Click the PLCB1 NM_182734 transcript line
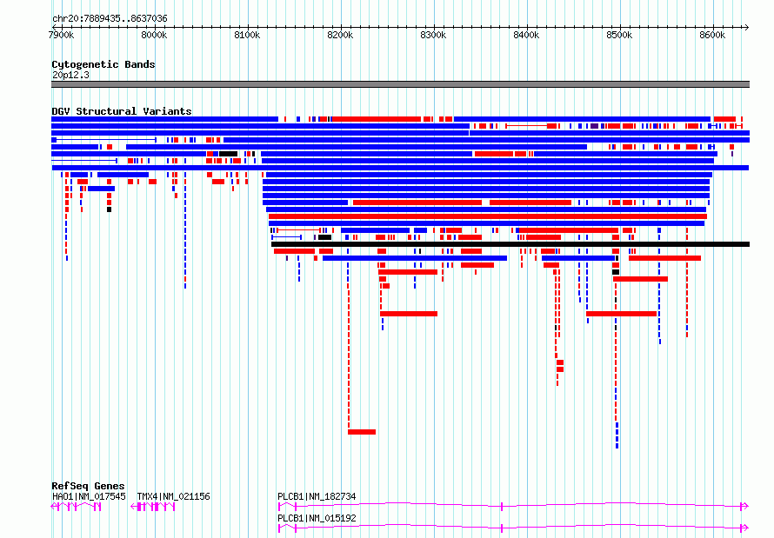Viewport: 774px width, 538px height. [x=513, y=506]
